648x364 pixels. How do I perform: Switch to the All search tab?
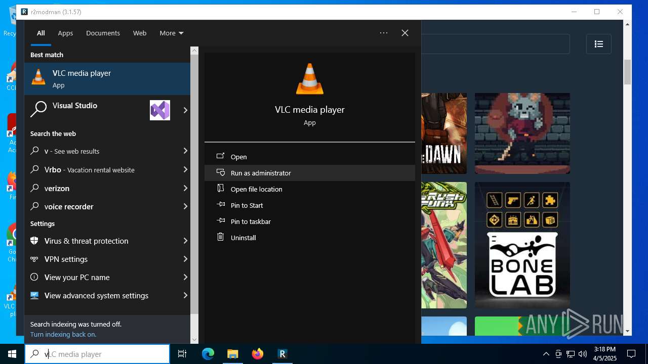41,33
